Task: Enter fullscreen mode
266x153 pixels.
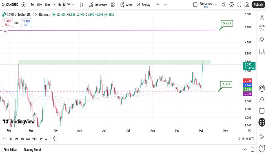Action: [x=239, y=5]
